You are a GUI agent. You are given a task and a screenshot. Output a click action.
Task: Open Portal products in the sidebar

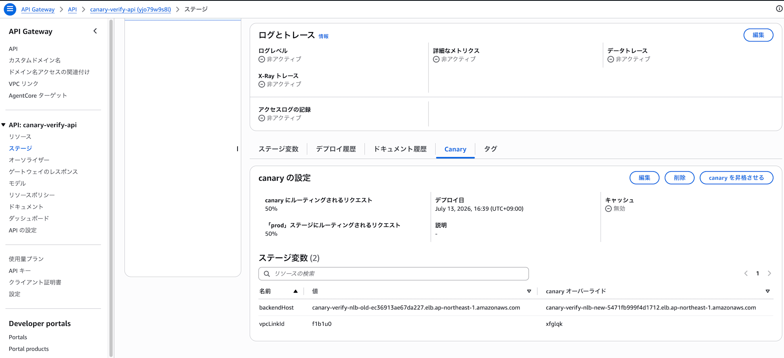(x=29, y=349)
